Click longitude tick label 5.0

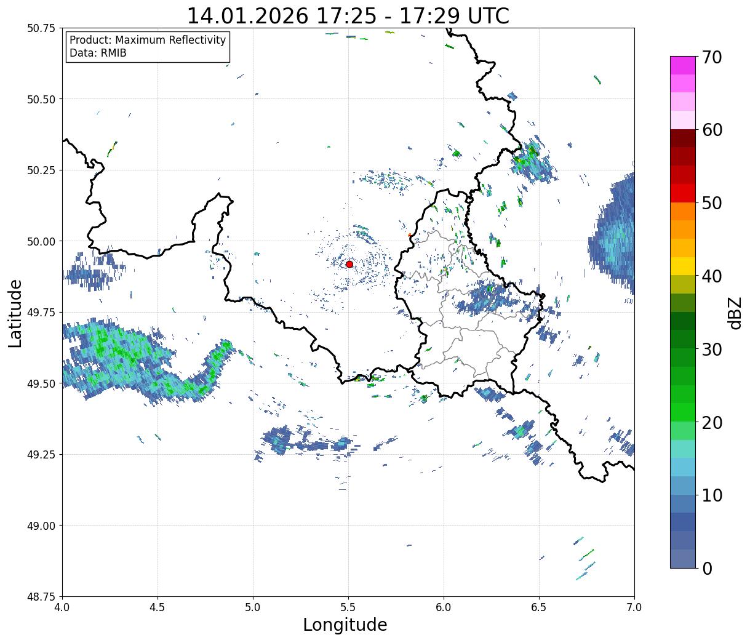click(253, 607)
